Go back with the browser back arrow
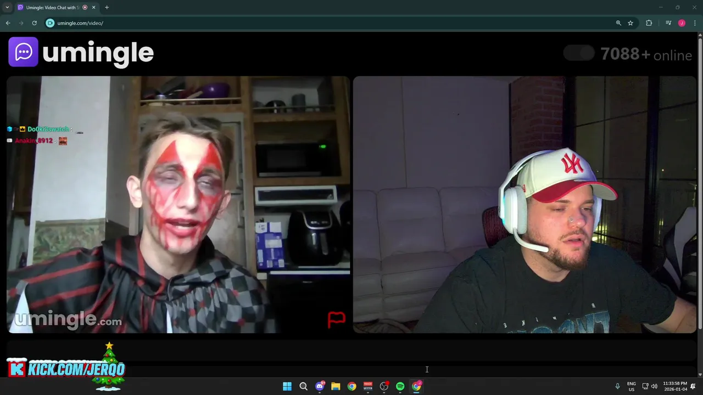 pyautogui.click(x=8, y=23)
